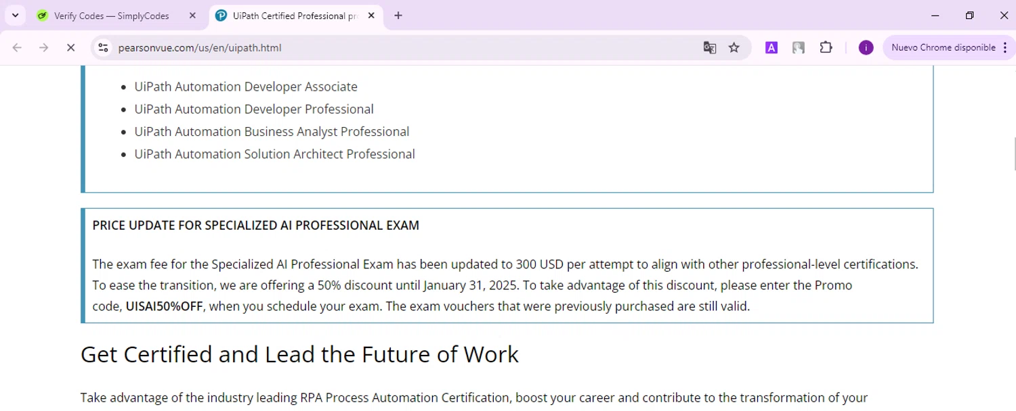Translate this page icon
The image size is (1016, 411).
709,47
